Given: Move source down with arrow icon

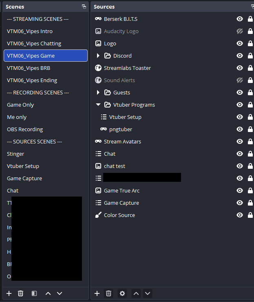Looking at the screenshot, I should tap(148, 293).
